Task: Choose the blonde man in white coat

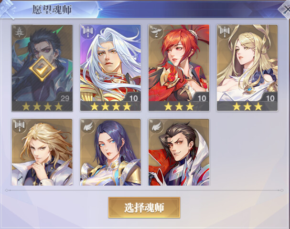Action: [x=42, y=152]
